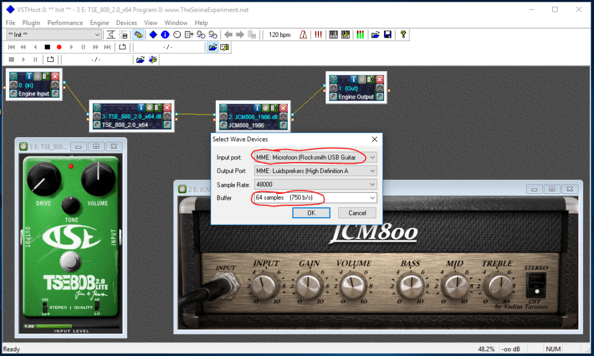Open the round clock-like toolbar icon
Screen dimensions: 594x356
(x=178, y=35)
